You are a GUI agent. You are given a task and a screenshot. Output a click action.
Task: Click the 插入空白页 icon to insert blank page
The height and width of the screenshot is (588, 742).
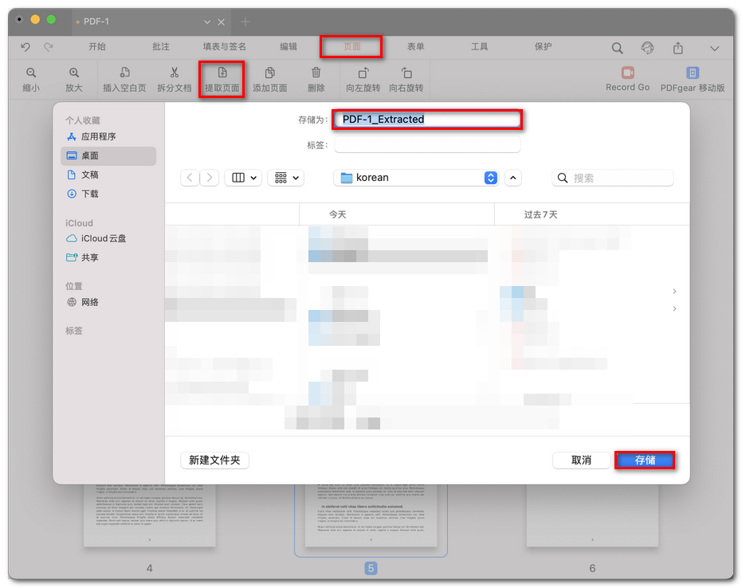124,78
